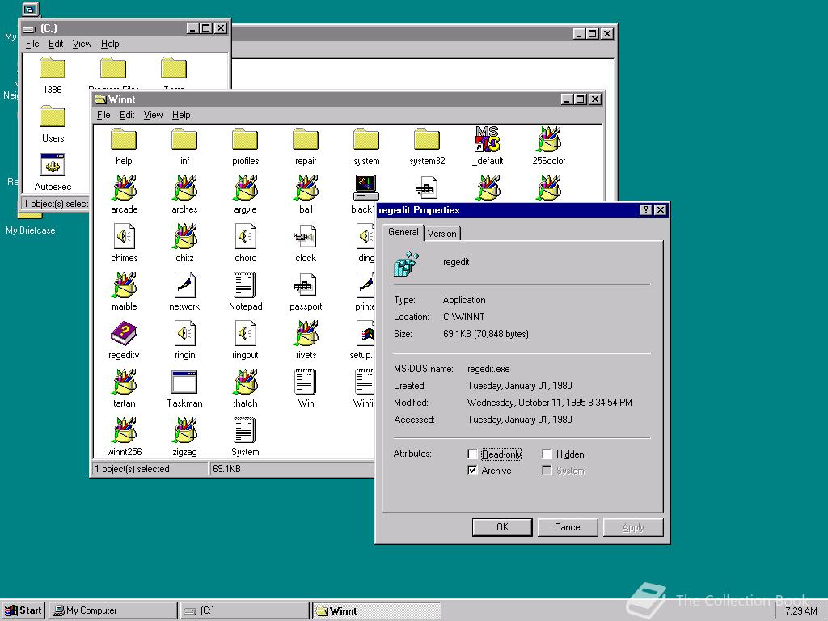Select the Users folder in C: window

click(53, 116)
